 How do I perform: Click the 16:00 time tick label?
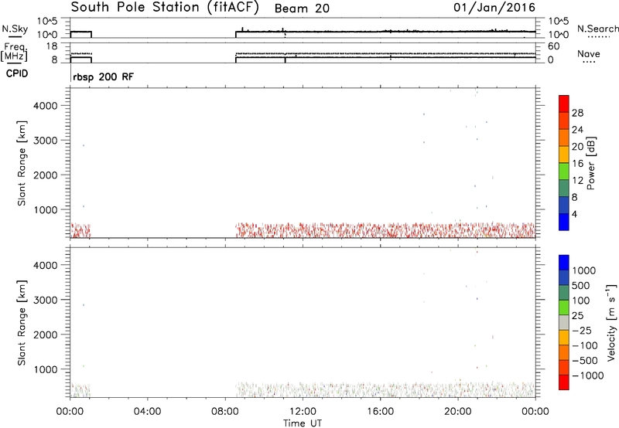coord(380,412)
